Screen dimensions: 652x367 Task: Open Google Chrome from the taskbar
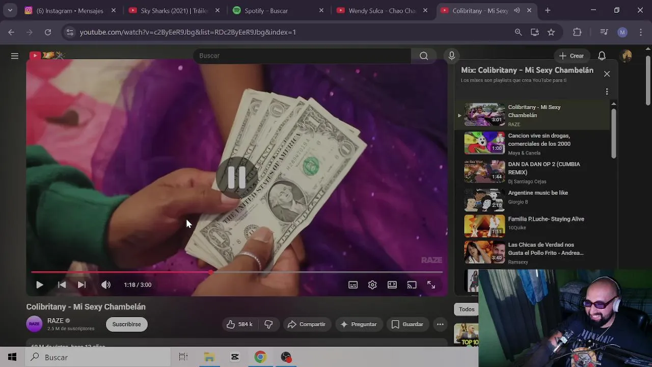click(x=260, y=357)
